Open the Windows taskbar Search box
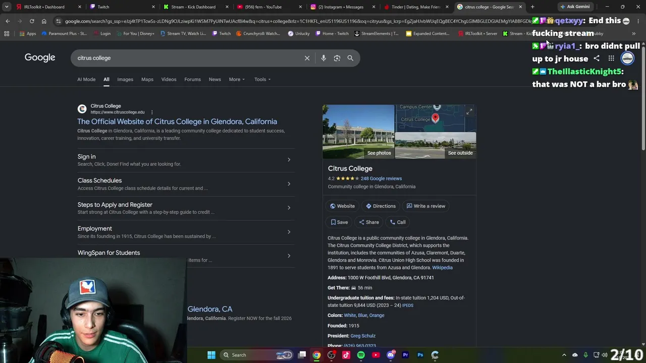The image size is (646, 363). click(257, 355)
